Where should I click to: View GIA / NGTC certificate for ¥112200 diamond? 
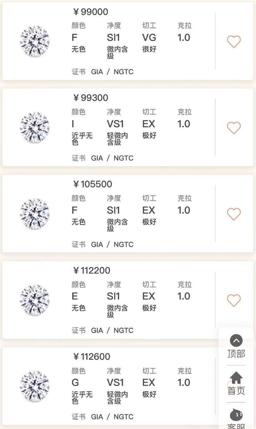[112, 331]
